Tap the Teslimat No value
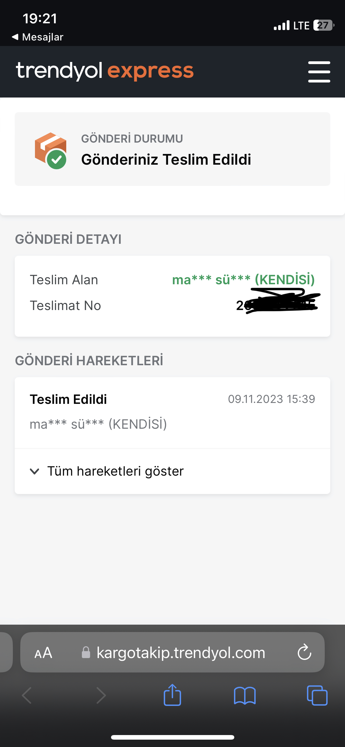 [275, 305]
